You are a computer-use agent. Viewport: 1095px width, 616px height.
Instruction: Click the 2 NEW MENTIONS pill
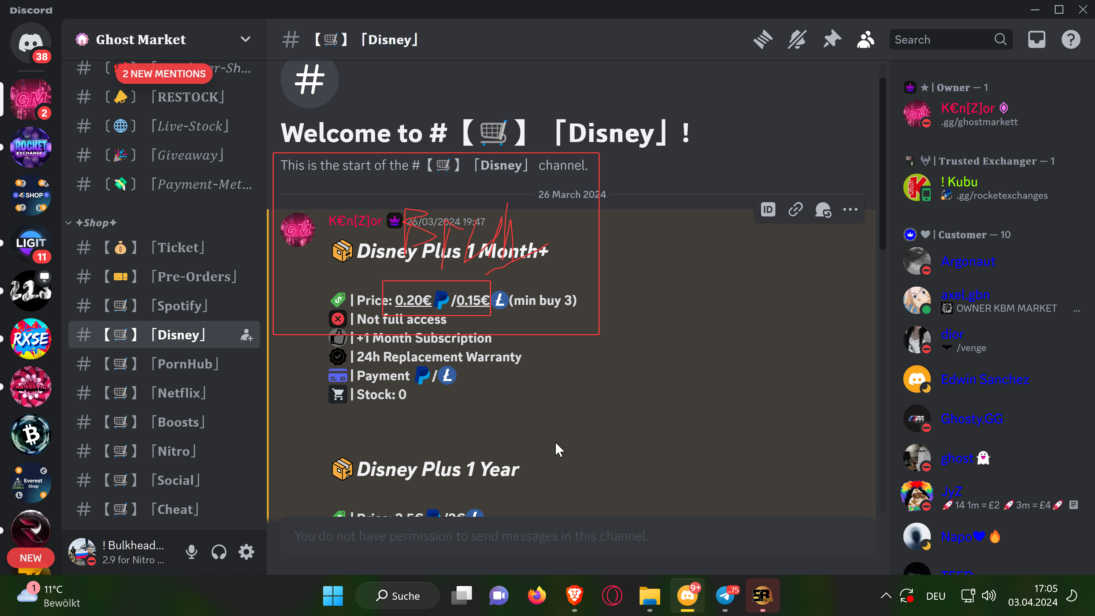(164, 74)
